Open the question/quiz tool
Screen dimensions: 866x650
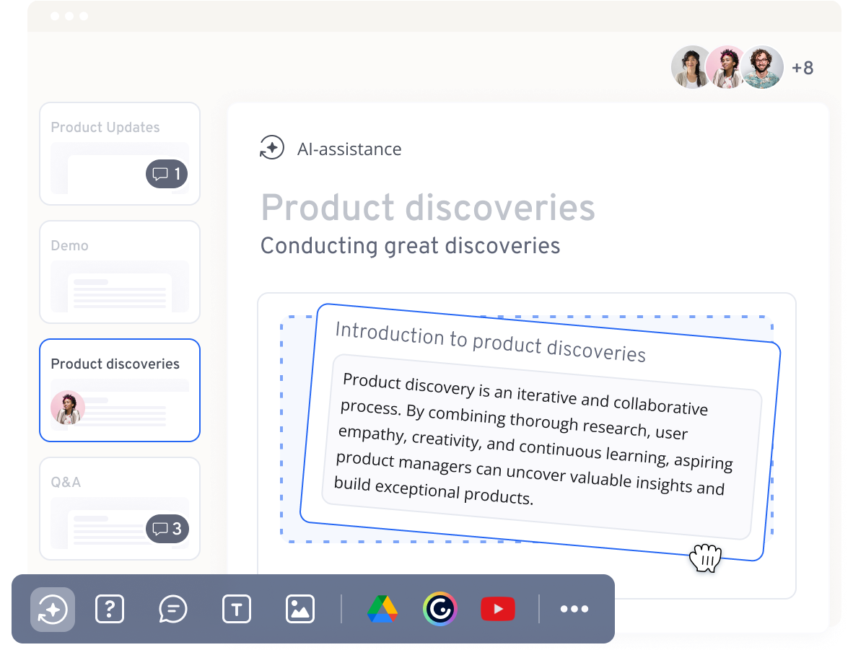[109, 609]
